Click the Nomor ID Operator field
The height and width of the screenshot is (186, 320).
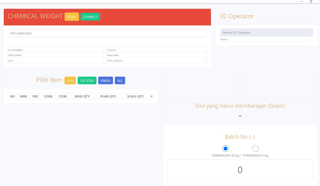click(x=266, y=32)
